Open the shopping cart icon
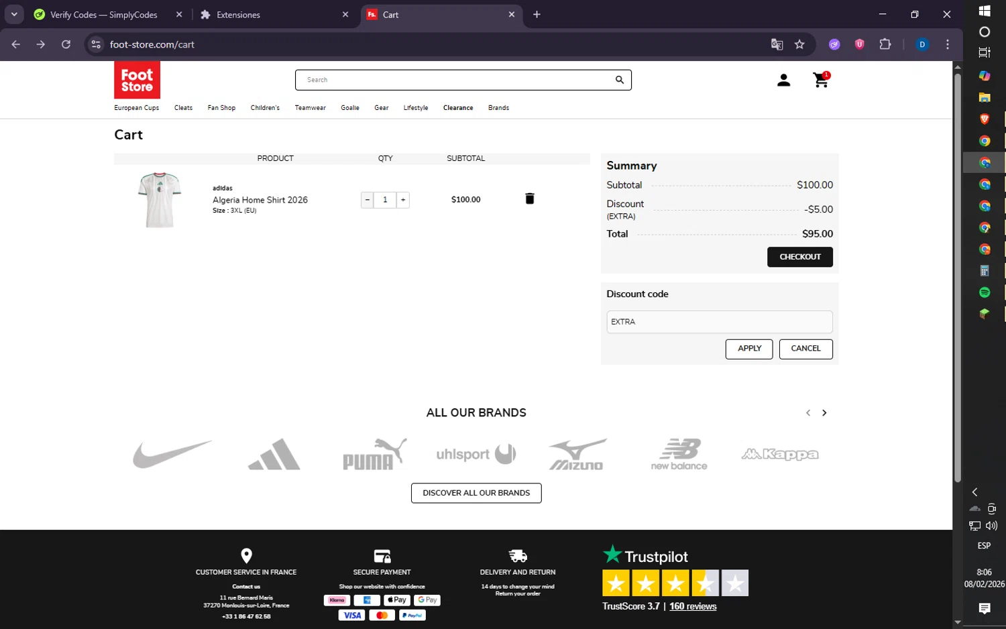The height and width of the screenshot is (629, 1006). pyautogui.click(x=821, y=80)
